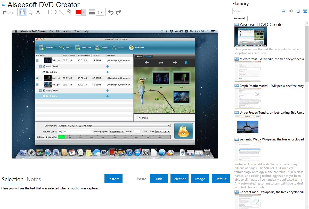Collapse the ho...p4 file row

tap(37, 85)
